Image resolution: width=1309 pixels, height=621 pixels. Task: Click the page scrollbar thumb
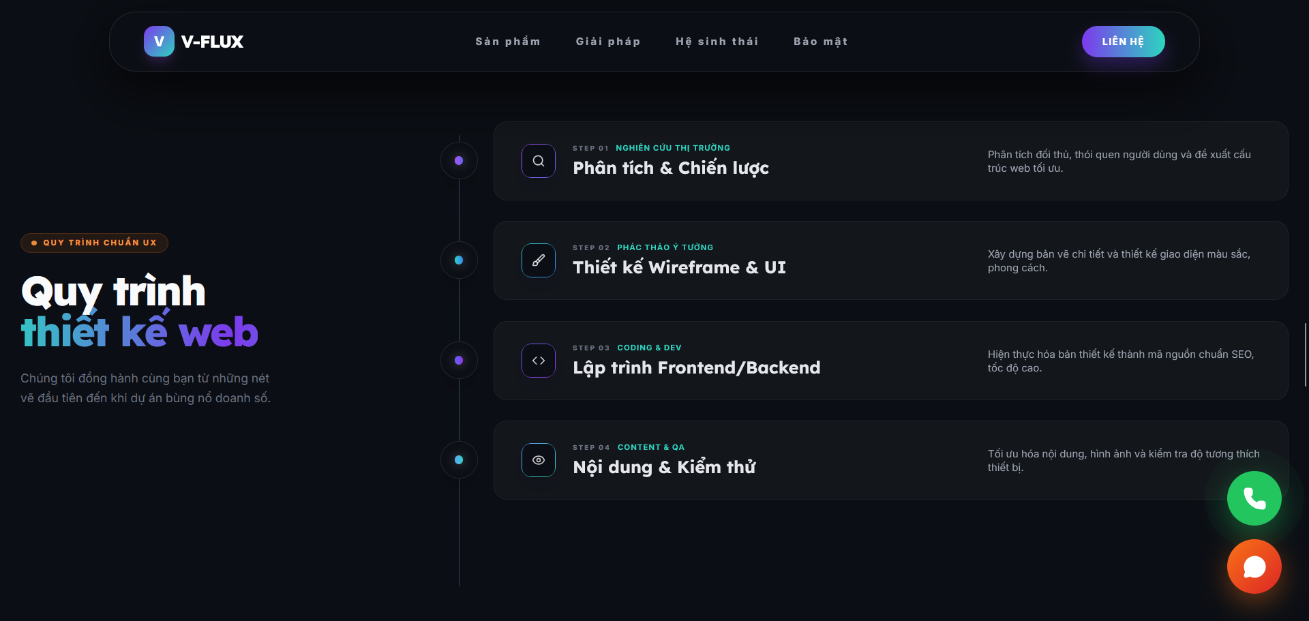(1306, 354)
